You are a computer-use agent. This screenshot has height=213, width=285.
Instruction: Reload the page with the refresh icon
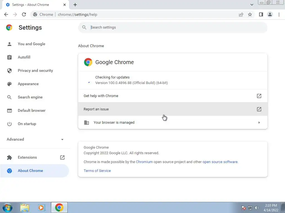[x=24, y=14]
